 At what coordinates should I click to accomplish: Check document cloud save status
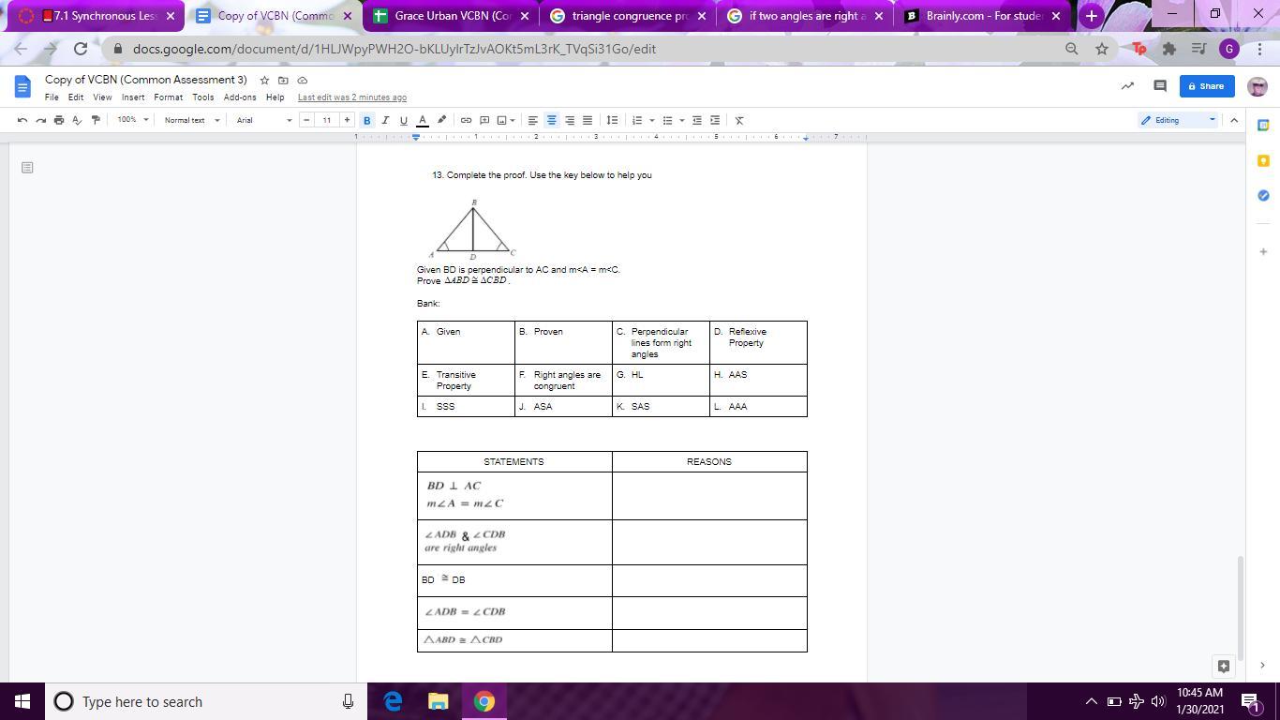pyautogui.click(x=302, y=81)
